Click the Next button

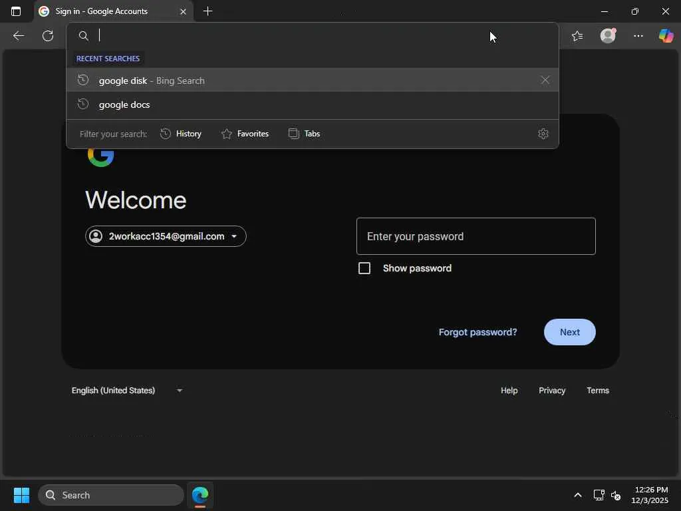[x=569, y=332]
